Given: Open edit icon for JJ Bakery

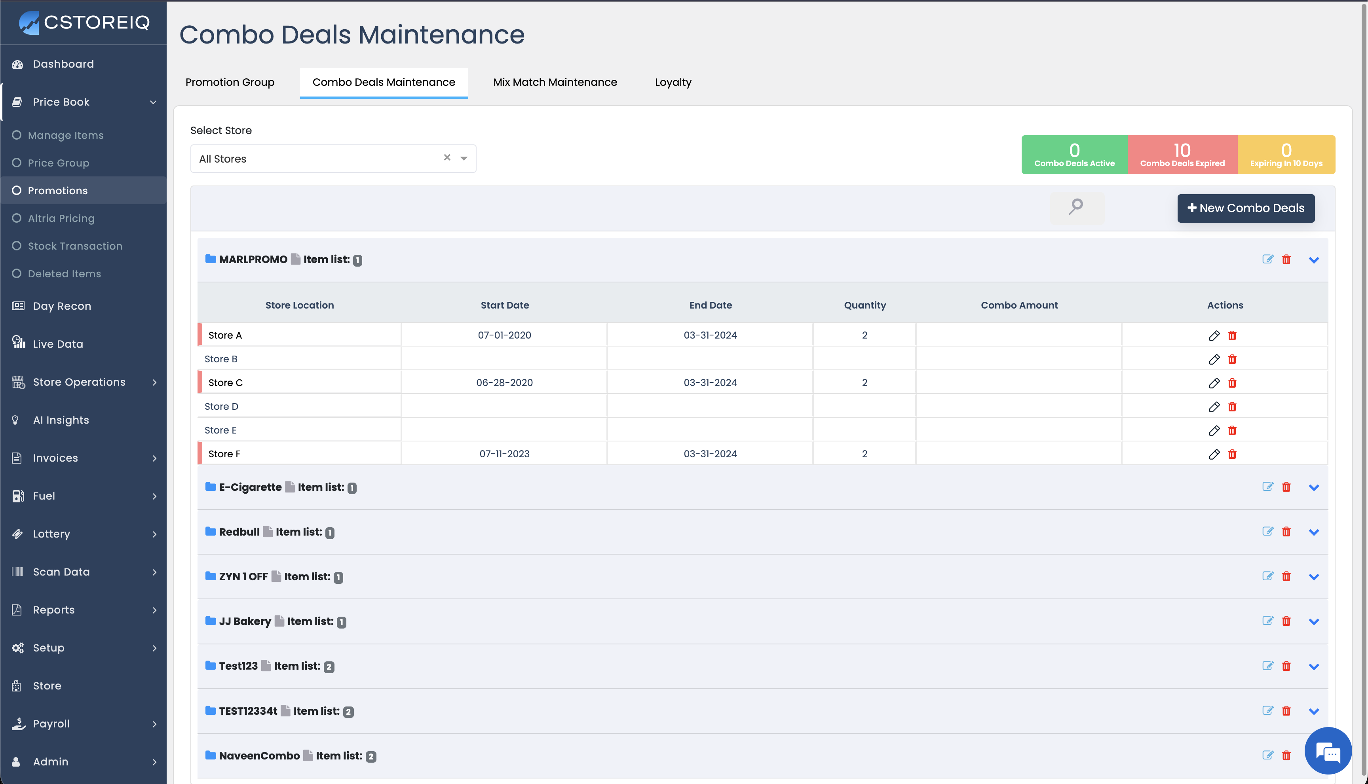Looking at the screenshot, I should point(1267,621).
